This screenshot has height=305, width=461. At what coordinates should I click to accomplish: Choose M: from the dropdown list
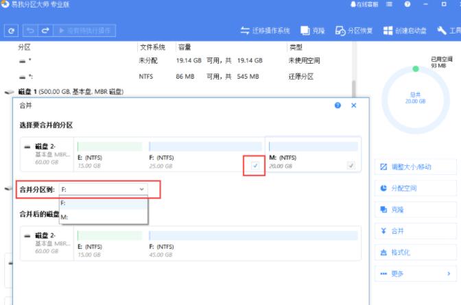64,217
